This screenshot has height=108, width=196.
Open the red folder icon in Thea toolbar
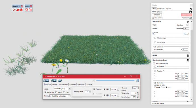18,10
